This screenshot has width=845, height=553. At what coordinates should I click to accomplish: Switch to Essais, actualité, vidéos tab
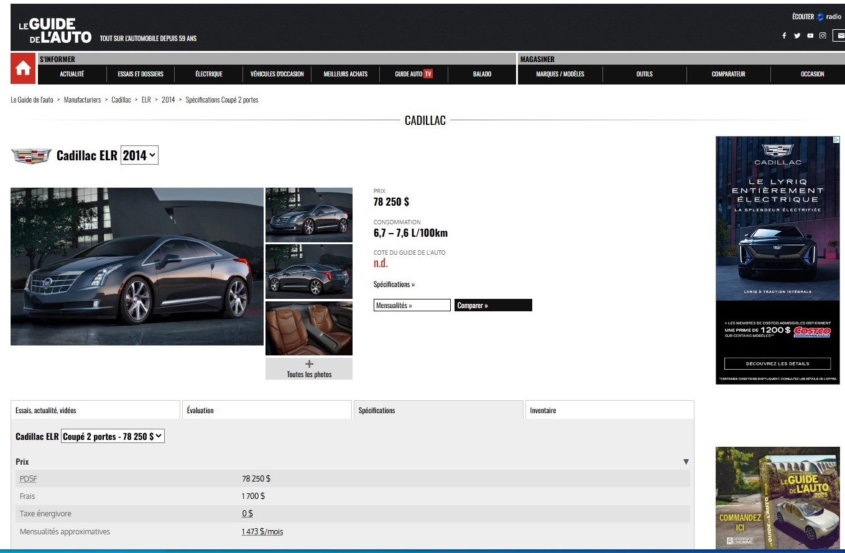[x=96, y=410]
